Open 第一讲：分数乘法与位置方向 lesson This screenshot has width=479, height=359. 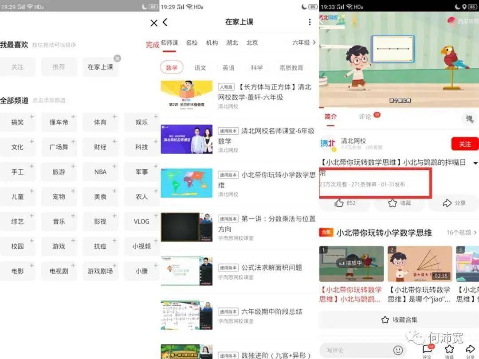(x=238, y=227)
